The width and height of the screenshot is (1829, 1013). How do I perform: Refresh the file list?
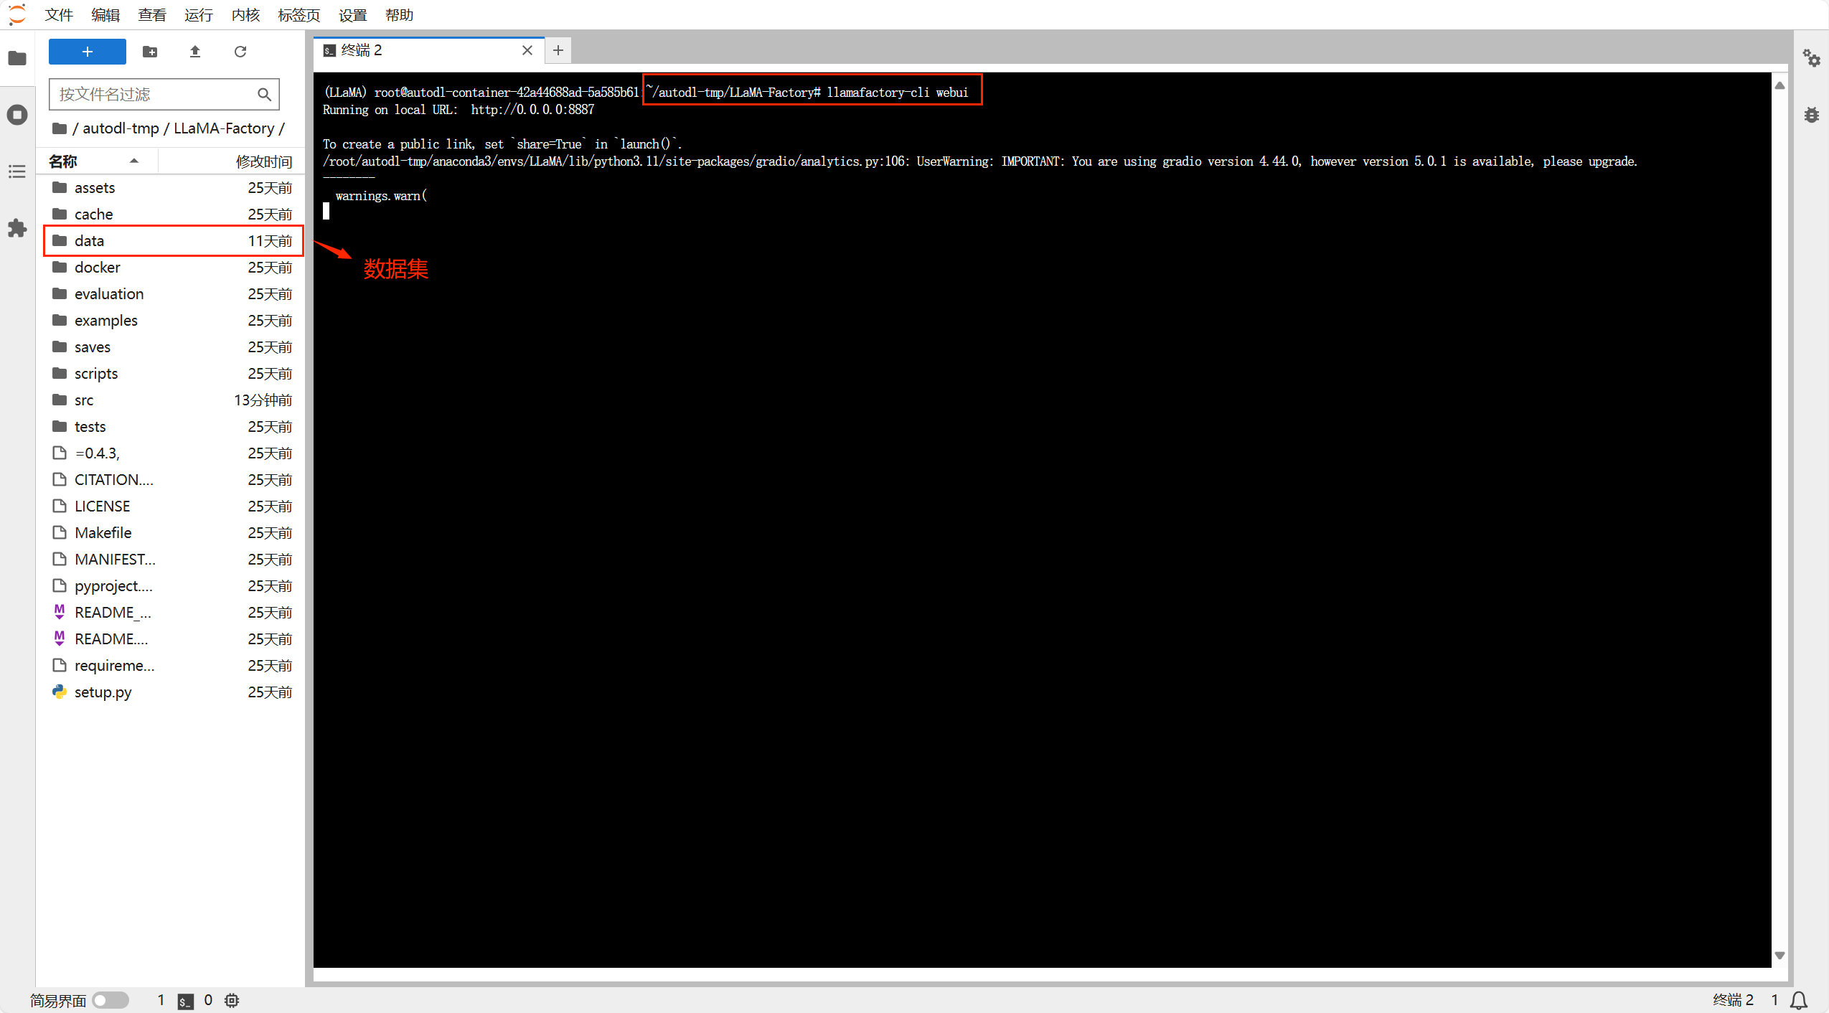[x=240, y=52]
